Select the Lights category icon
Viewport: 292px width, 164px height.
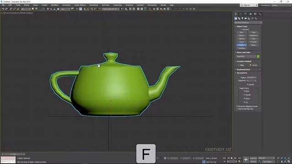[x=242, y=18]
